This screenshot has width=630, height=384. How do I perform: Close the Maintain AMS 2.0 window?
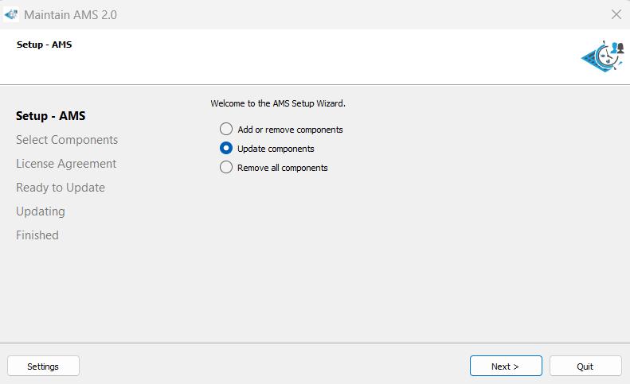tap(616, 14)
